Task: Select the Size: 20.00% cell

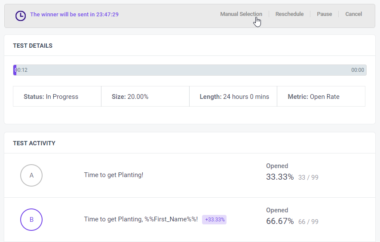Action: click(145, 96)
